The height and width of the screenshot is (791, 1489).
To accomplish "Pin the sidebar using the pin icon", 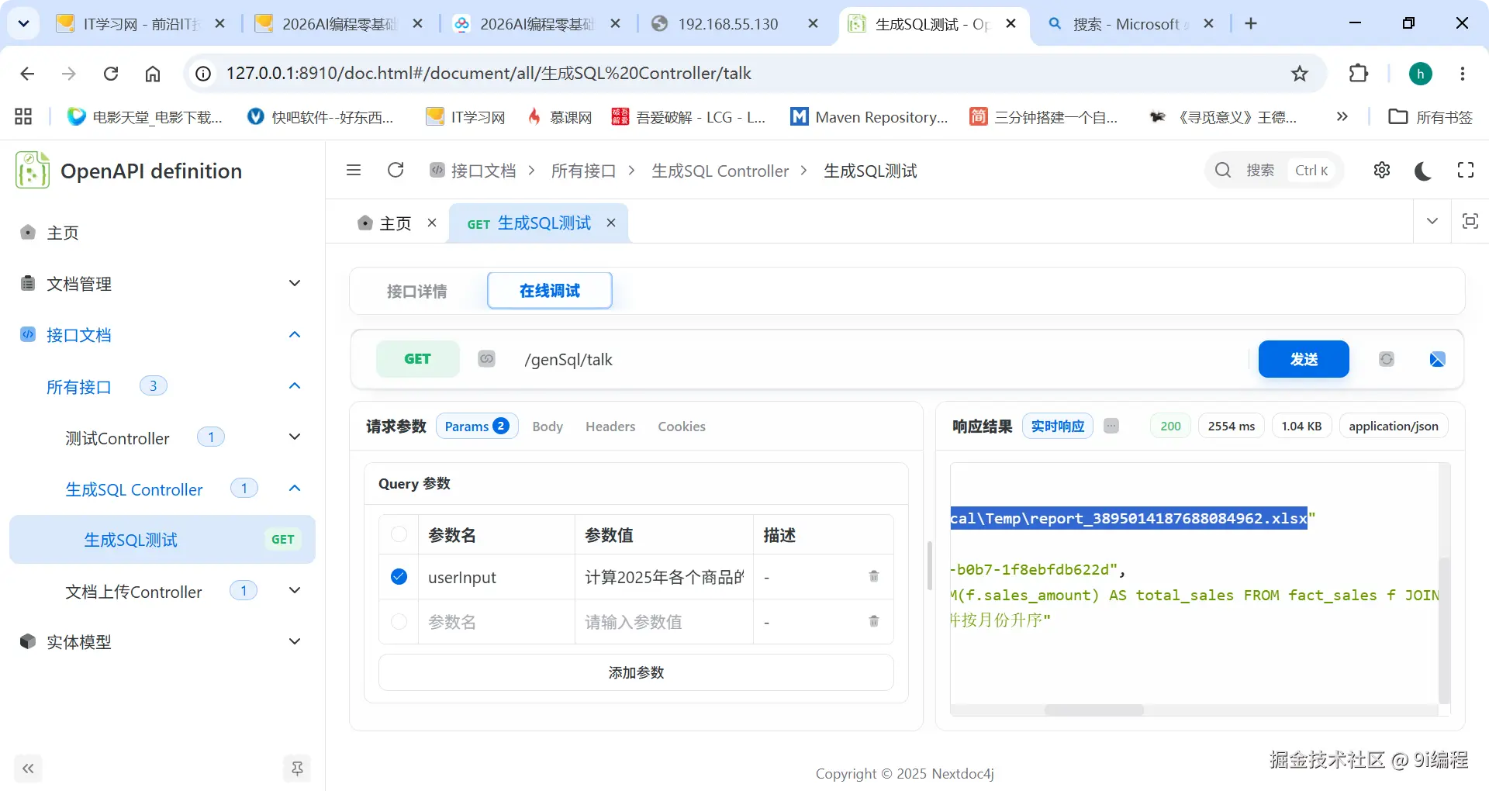I will click(297, 769).
